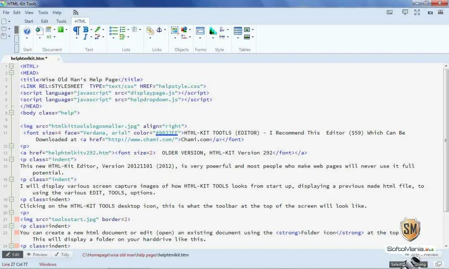The image size is (449, 269).
Task: Open the dropdown arrow beside the anchor icon
Action: click(165, 30)
